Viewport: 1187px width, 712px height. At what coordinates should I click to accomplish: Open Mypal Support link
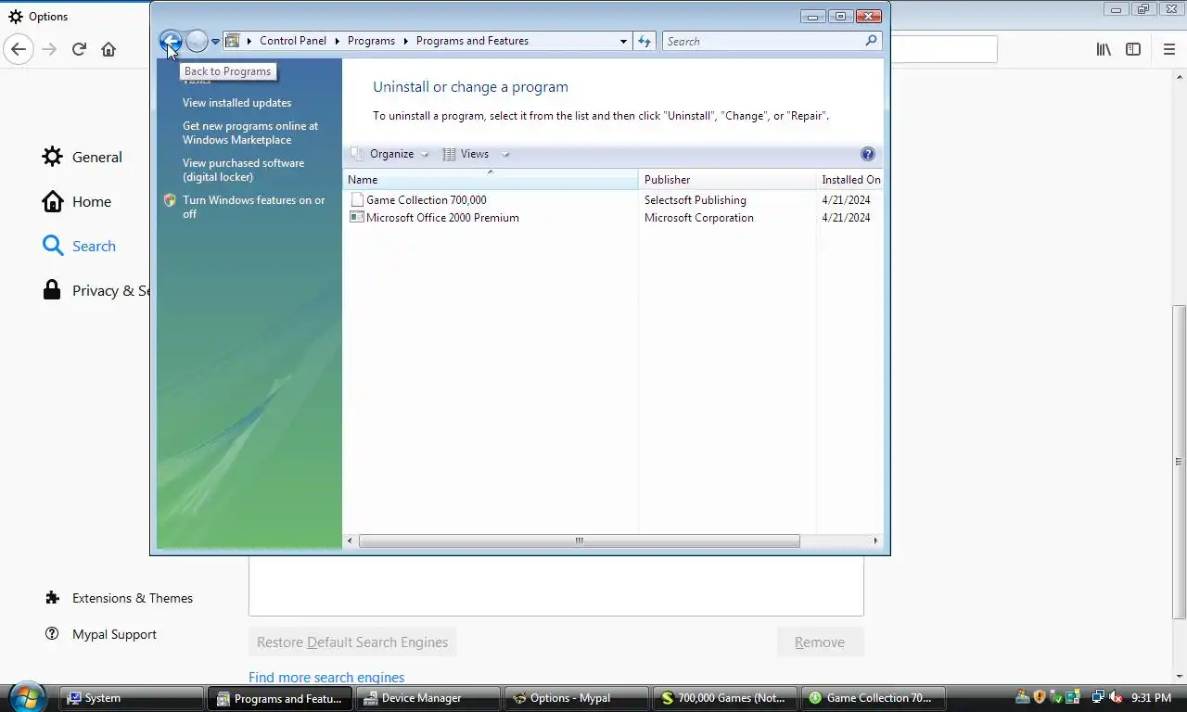click(x=100, y=634)
